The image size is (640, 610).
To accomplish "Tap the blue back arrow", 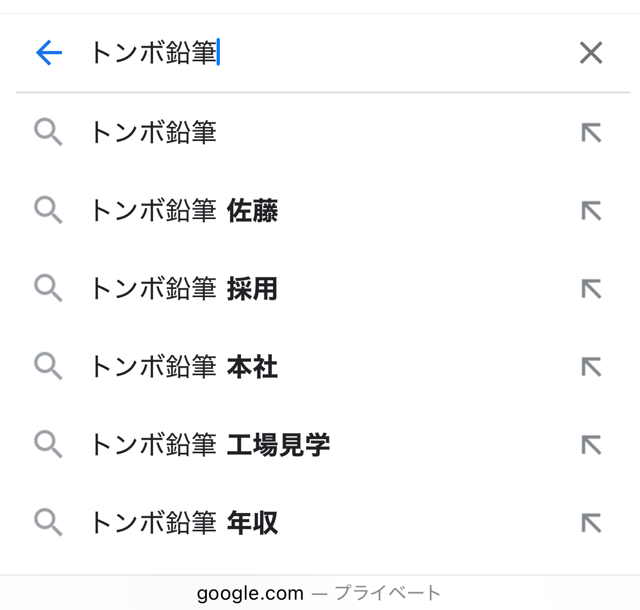I will click(49, 53).
